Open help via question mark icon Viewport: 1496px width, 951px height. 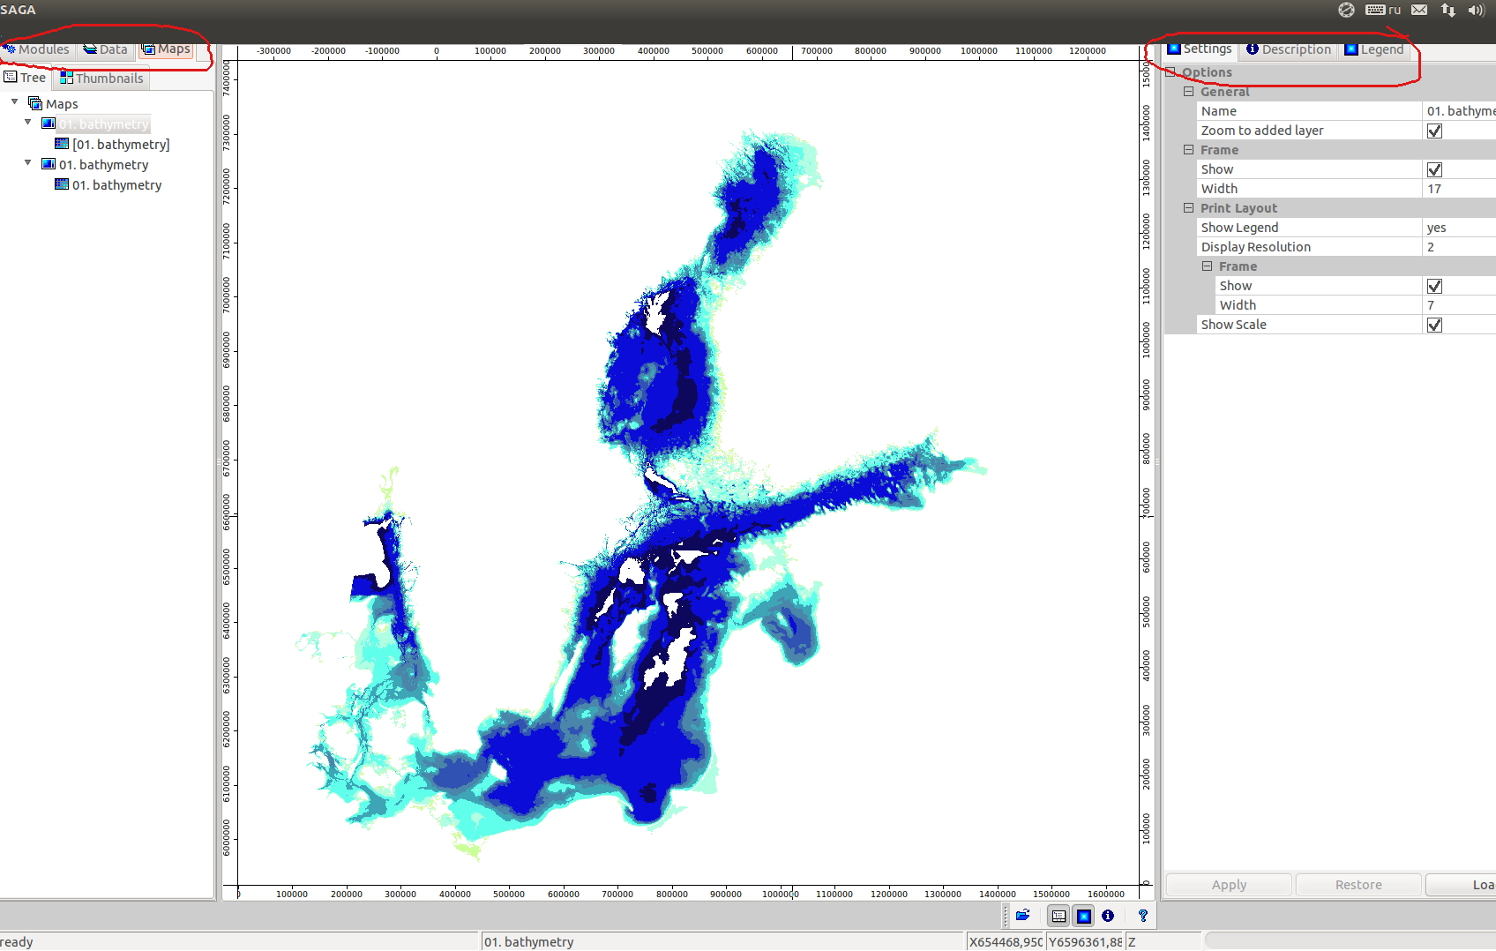point(1142,916)
